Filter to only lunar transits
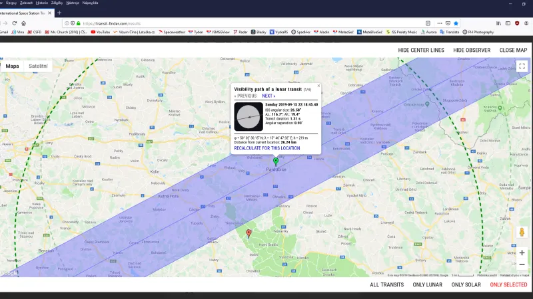The height and width of the screenshot is (299, 533). pos(427,284)
